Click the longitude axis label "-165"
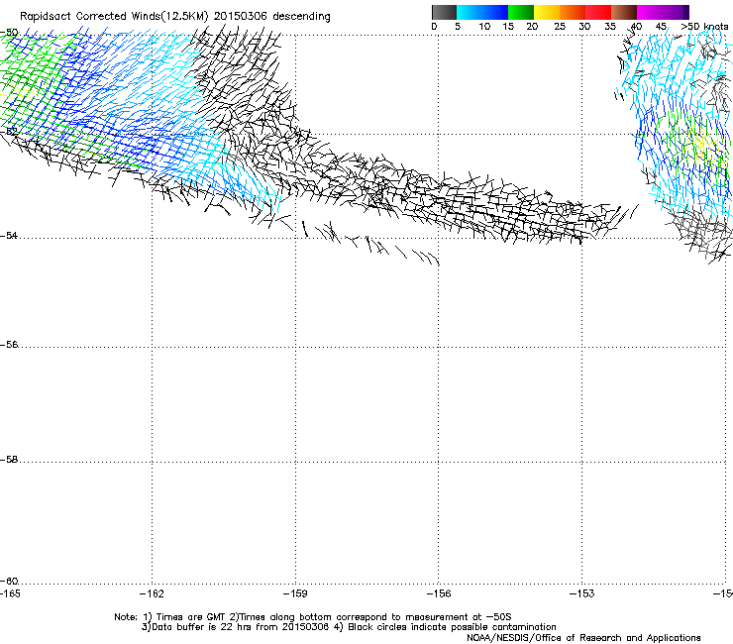Image resolution: width=733 pixels, height=644 pixels. click(10, 593)
